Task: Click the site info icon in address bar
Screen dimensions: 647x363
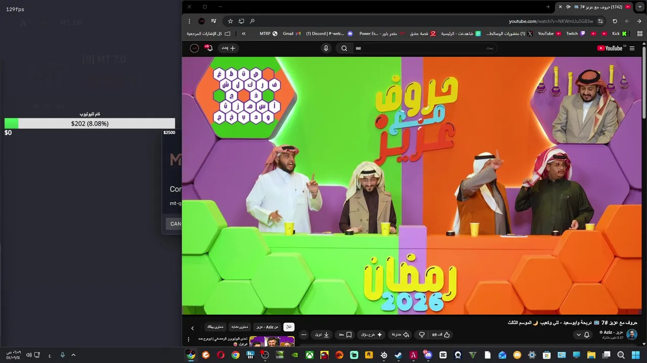Action: (x=600, y=21)
